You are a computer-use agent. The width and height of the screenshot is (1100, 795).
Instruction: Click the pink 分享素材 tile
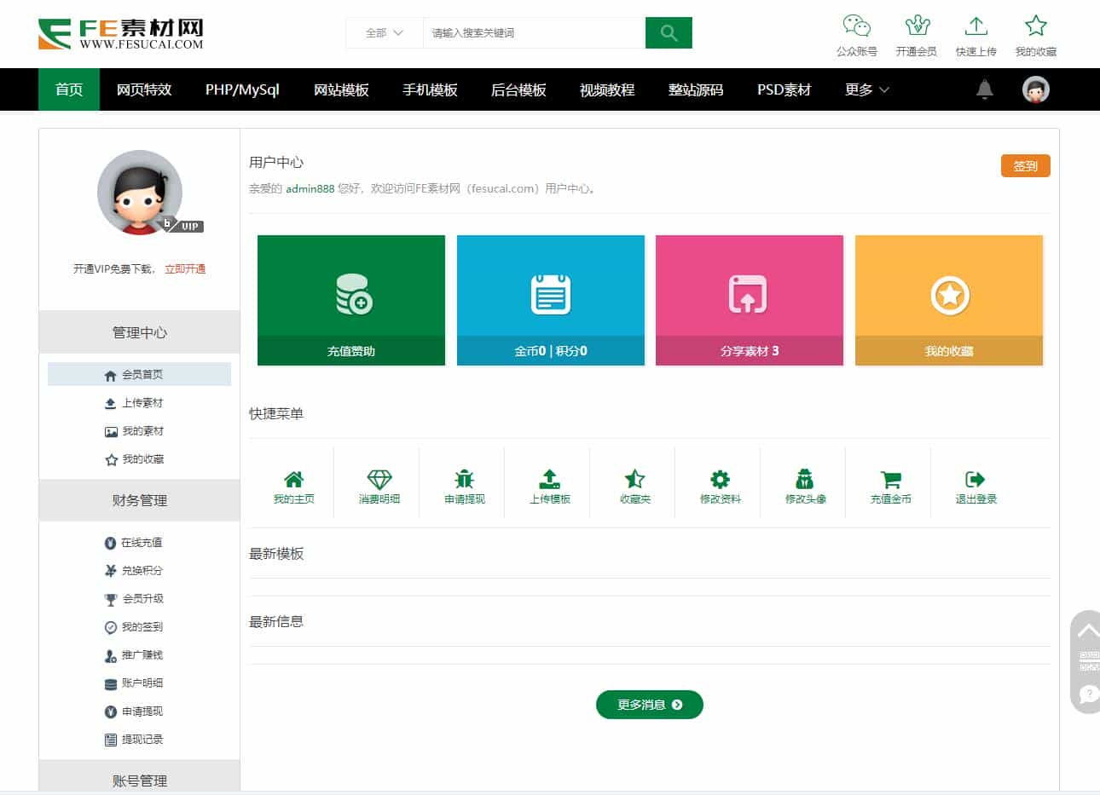[x=750, y=300]
